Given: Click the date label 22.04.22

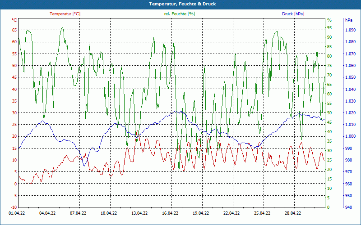Looking at the screenshot, I should tap(231, 213).
